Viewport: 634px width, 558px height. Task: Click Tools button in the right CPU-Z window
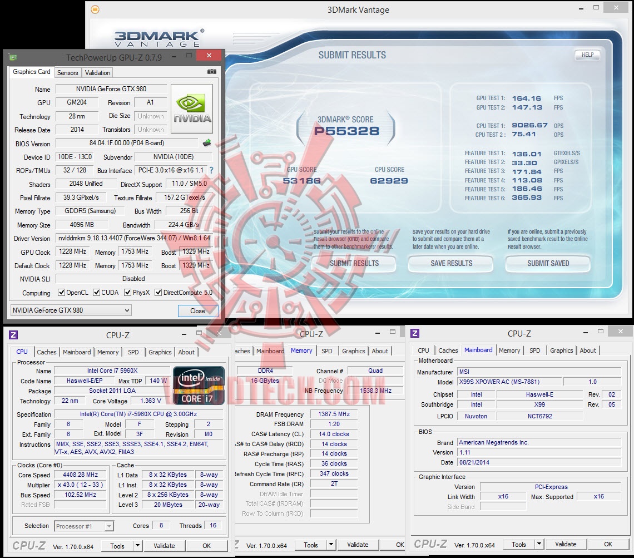(x=519, y=544)
